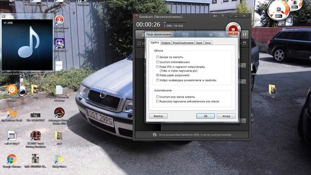Click the info icon in Bandicam footer

[x=155, y=135]
